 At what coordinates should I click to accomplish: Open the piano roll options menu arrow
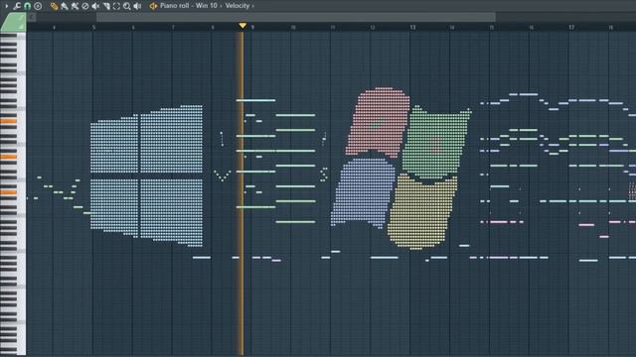pos(7,6)
